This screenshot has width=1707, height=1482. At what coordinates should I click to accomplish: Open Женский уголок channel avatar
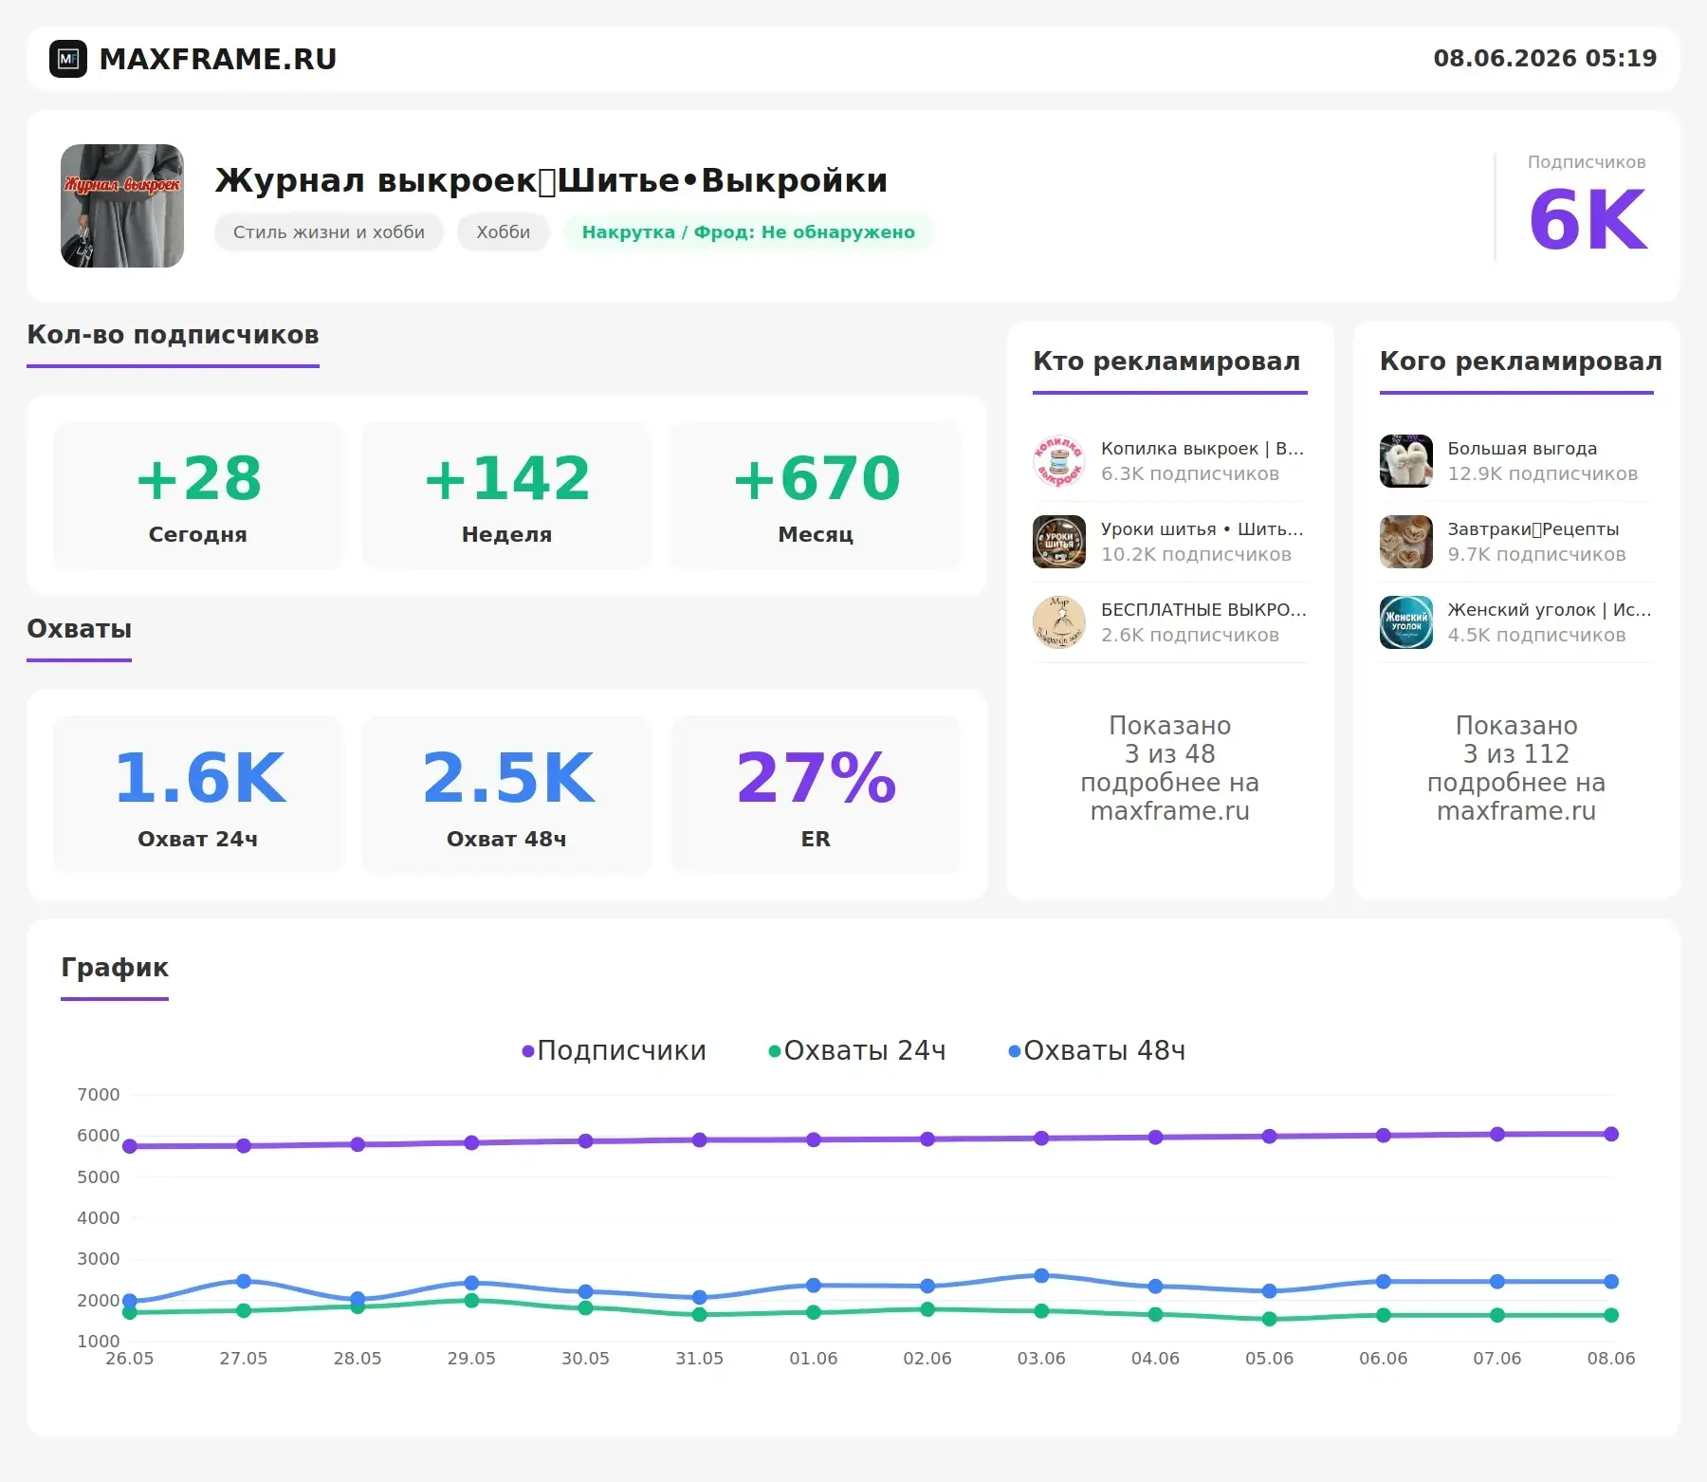pos(1406,622)
